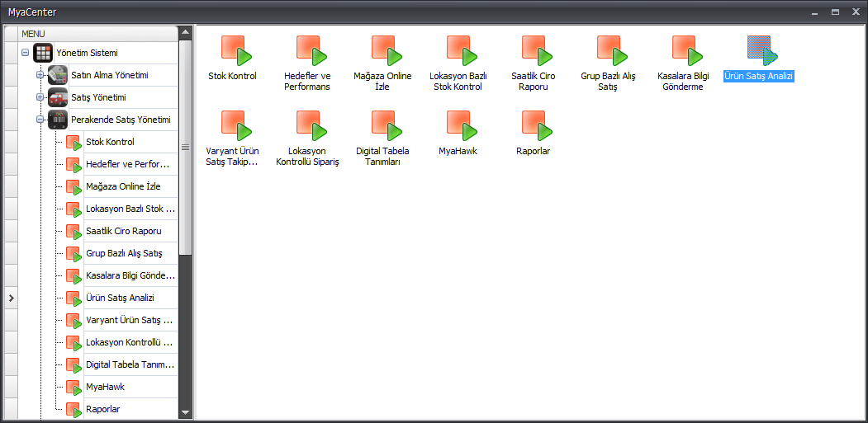This screenshot has height=423, width=868.
Task: Click Mağaza Online İzle icon in menu tree
Action: 74,187
